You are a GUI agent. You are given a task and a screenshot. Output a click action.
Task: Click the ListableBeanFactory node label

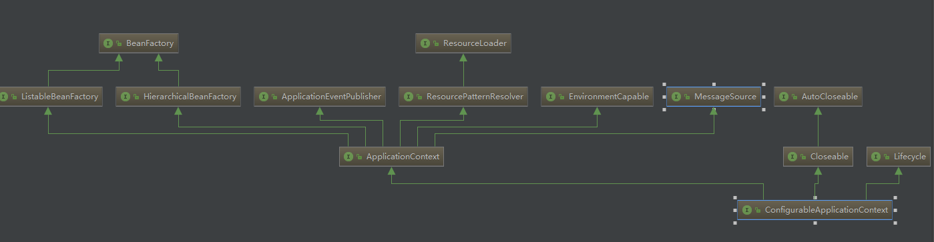click(x=59, y=97)
